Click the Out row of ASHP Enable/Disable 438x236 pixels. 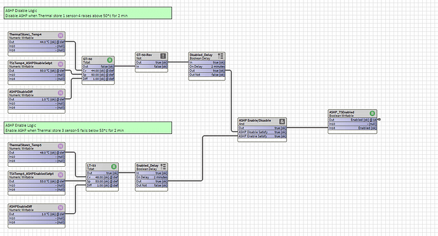tap(262, 128)
